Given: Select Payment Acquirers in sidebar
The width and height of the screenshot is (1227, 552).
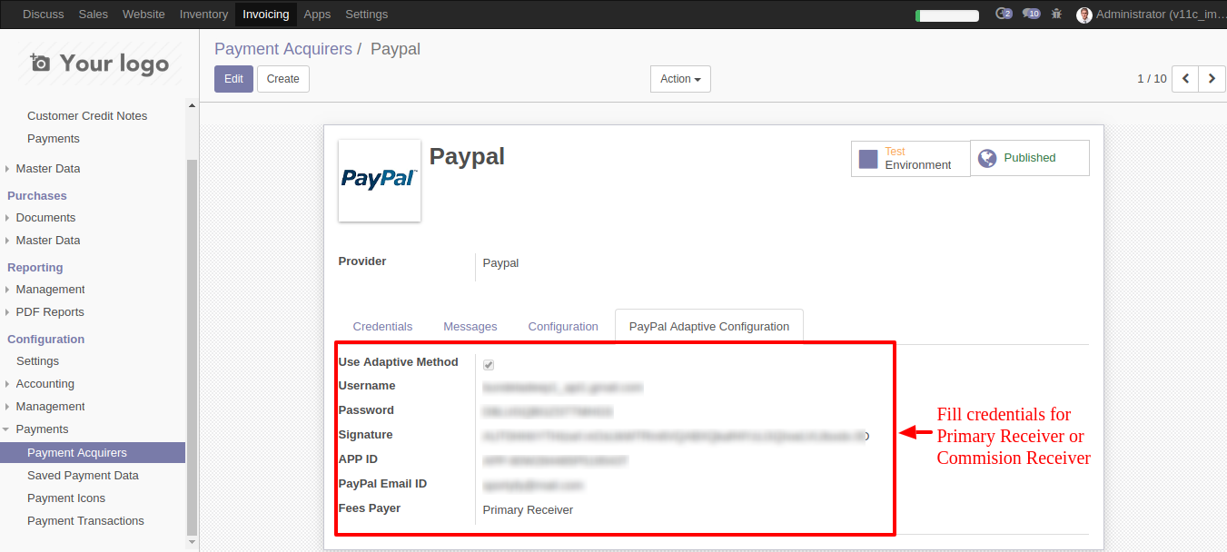Looking at the screenshot, I should click(93, 452).
